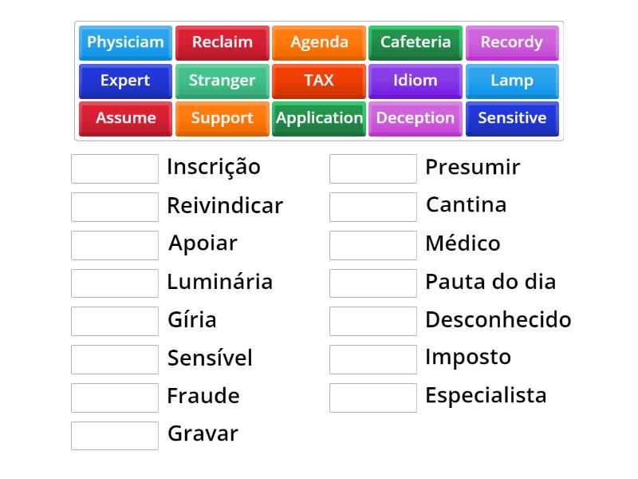Select the red Reclaim word tile
The width and height of the screenshot is (638, 479).
click(x=222, y=42)
